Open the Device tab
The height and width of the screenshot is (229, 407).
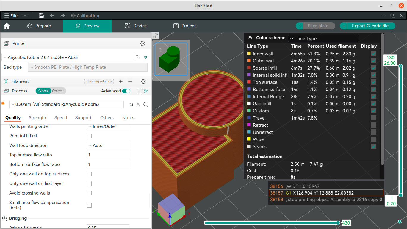click(x=136, y=26)
